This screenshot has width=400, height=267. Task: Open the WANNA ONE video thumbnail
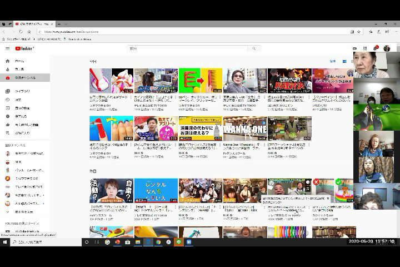244,128
